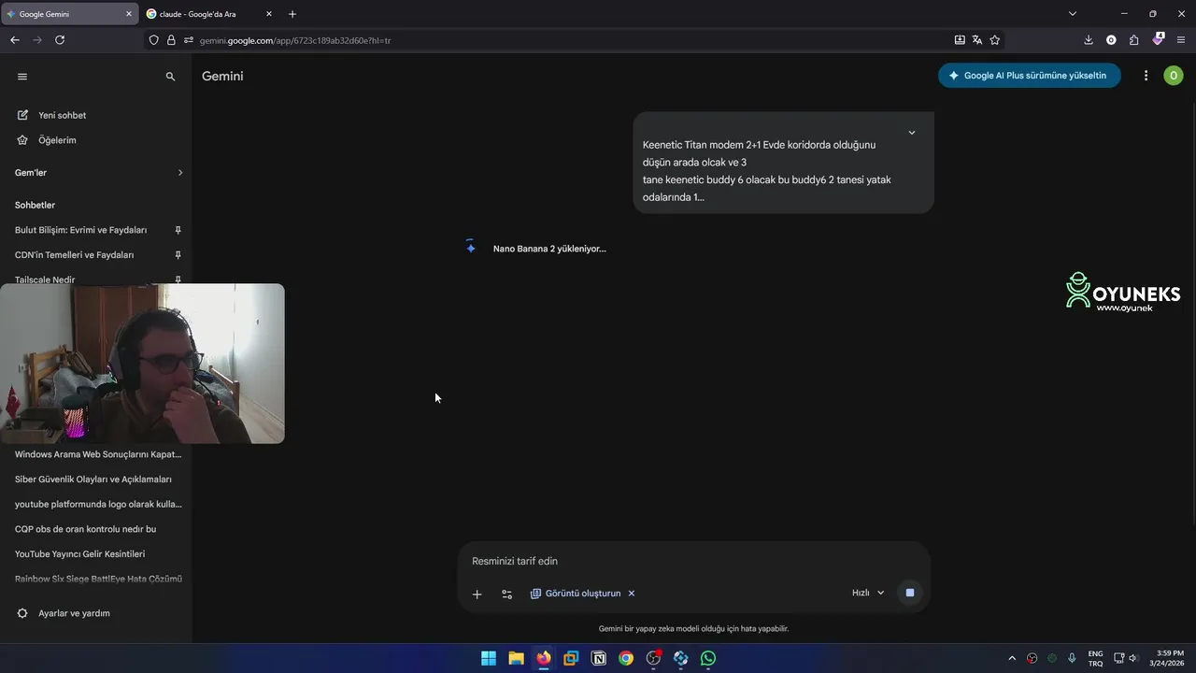The width and height of the screenshot is (1196, 673).
Task: Open WhatsApp from the taskbar
Action: pyautogui.click(x=708, y=658)
